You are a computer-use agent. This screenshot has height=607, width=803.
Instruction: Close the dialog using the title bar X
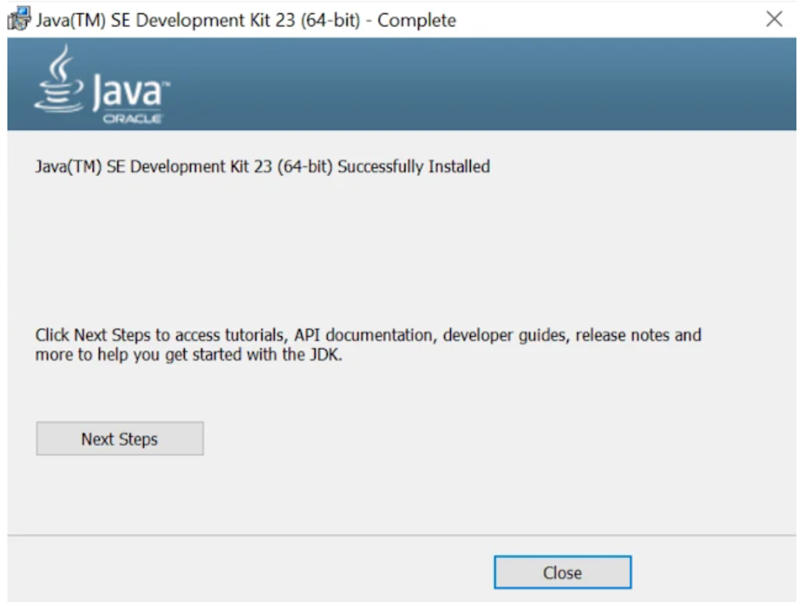pyautogui.click(x=773, y=19)
